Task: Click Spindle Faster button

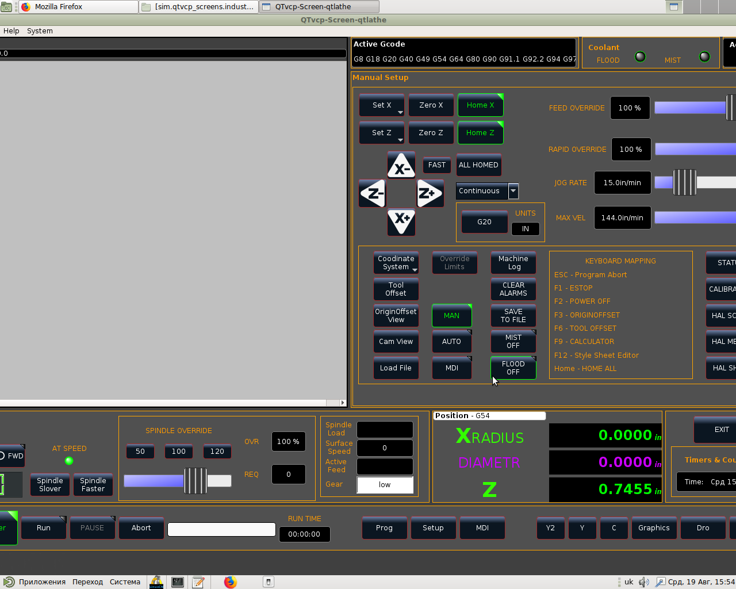Action: click(x=93, y=485)
